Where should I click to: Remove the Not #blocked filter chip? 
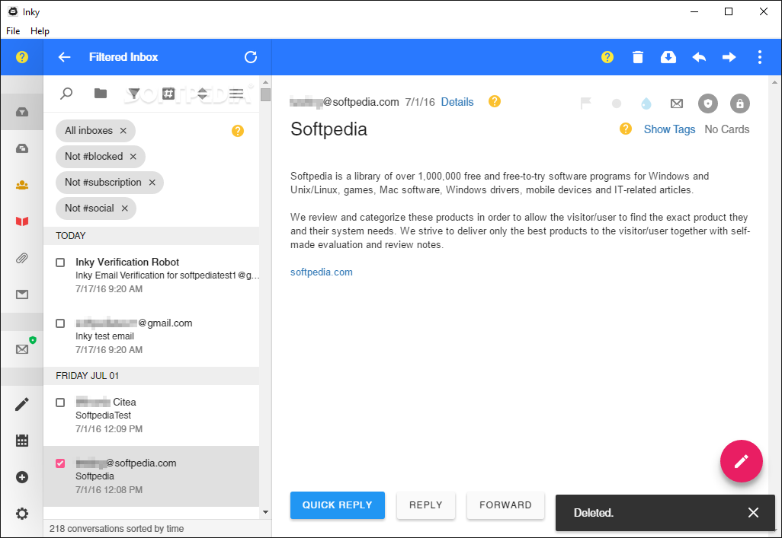coord(133,157)
